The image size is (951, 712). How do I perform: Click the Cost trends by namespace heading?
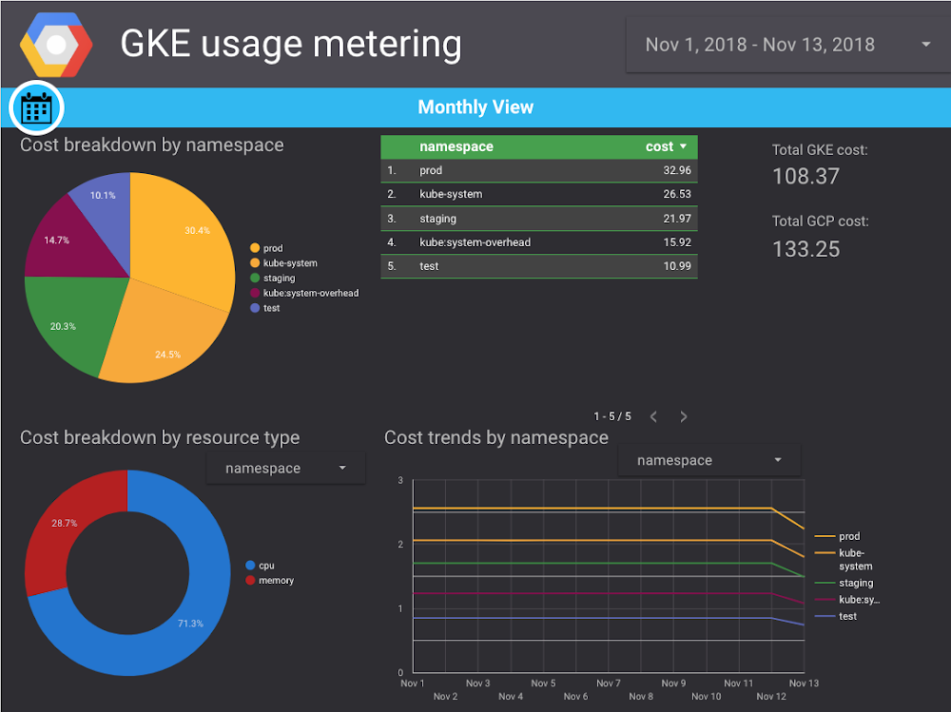point(496,438)
